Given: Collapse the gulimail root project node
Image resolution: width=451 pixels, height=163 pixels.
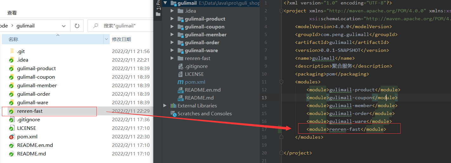Looking at the screenshot, I should [x=165, y=3].
